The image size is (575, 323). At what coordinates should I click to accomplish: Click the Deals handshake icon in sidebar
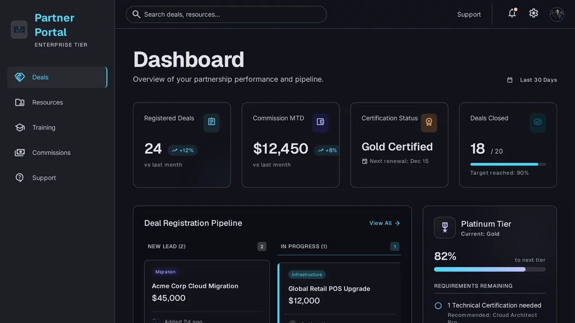(20, 77)
